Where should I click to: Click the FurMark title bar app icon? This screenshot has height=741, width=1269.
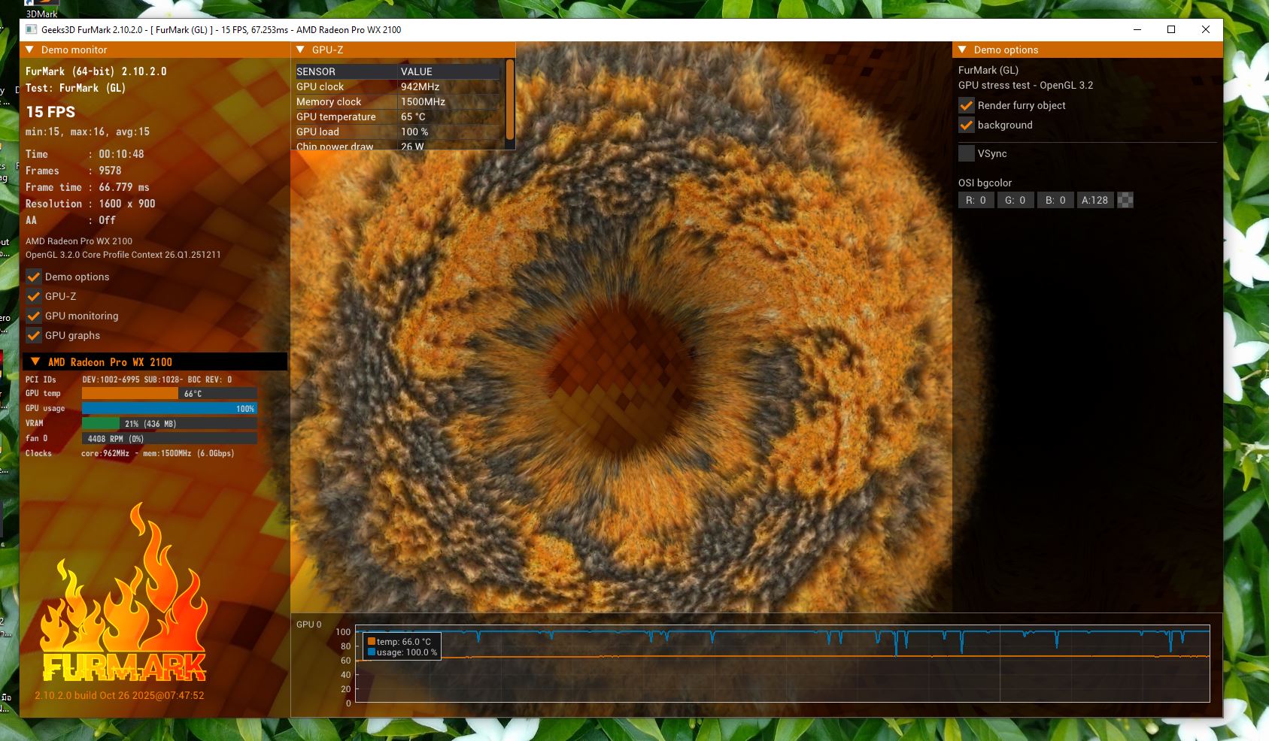coord(32,30)
